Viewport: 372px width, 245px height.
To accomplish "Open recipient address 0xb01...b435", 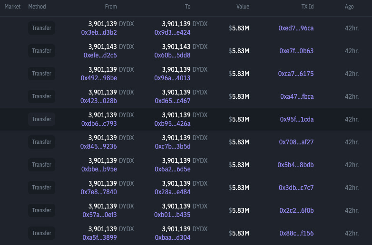I will point(172,215).
